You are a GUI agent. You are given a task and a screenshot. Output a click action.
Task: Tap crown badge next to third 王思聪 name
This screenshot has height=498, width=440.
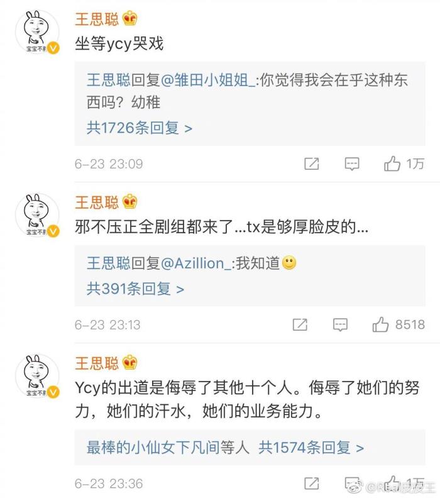(129, 363)
